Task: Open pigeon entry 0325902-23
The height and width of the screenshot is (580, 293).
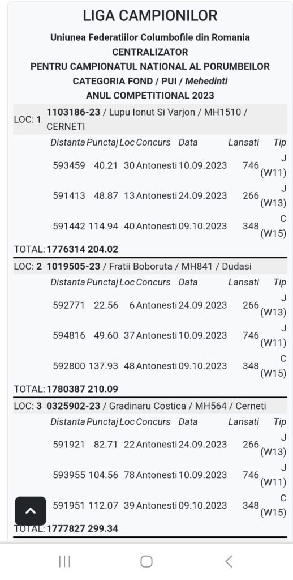Action: click(x=73, y=406)
